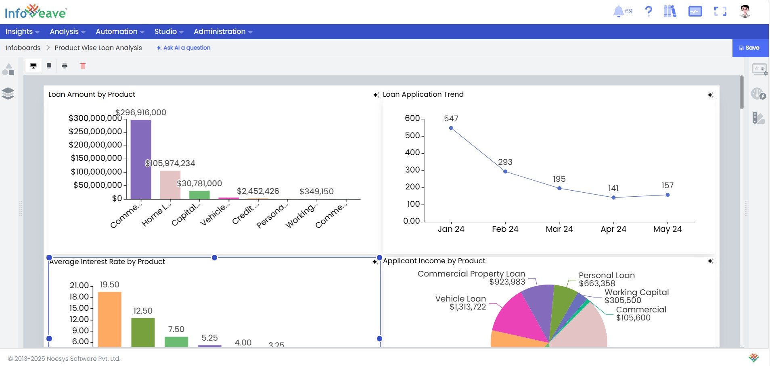Click the Loan Amount by Product title
770x366 pixels.
[x=92, y=94]
